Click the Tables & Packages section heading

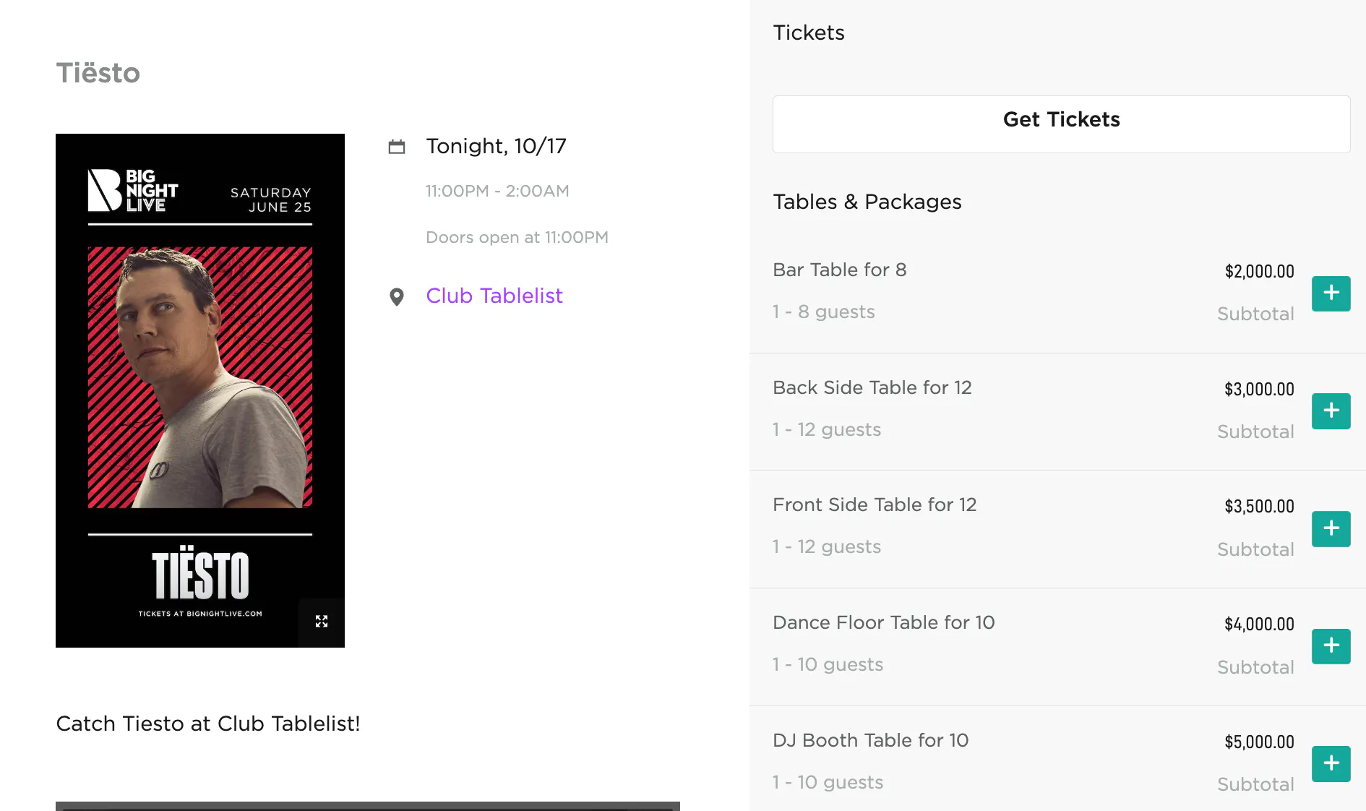coord(867,202)
